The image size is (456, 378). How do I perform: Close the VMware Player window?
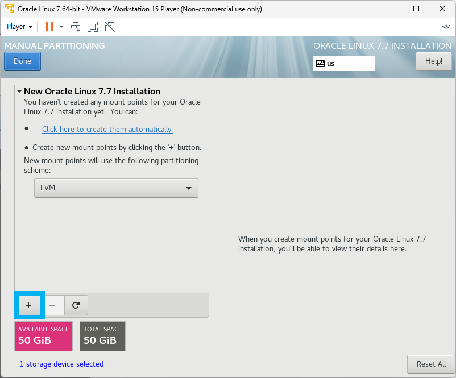click(x=442, y=9)
